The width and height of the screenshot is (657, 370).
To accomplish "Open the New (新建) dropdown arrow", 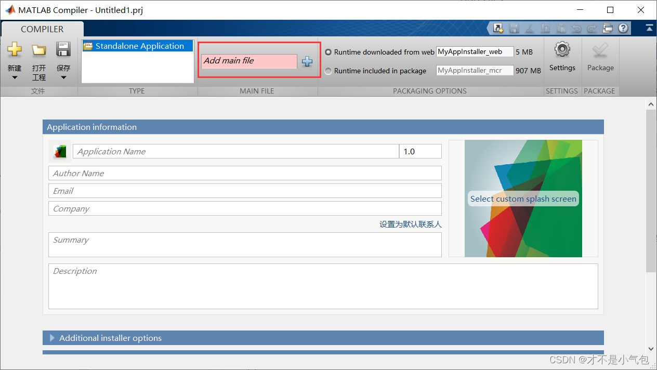I will [x=15, y=78].
